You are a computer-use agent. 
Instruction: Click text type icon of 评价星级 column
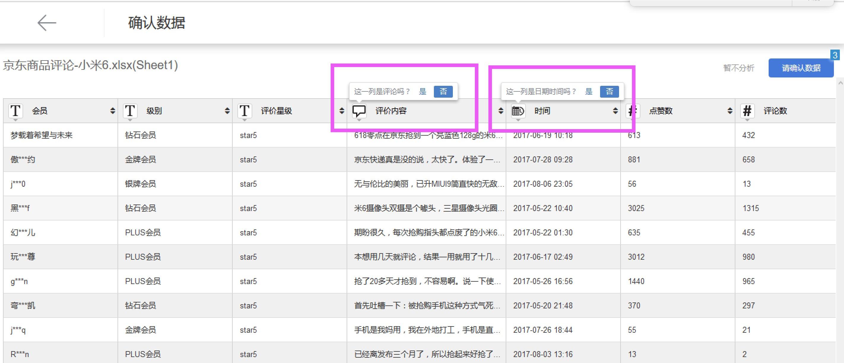coord(245,111)
